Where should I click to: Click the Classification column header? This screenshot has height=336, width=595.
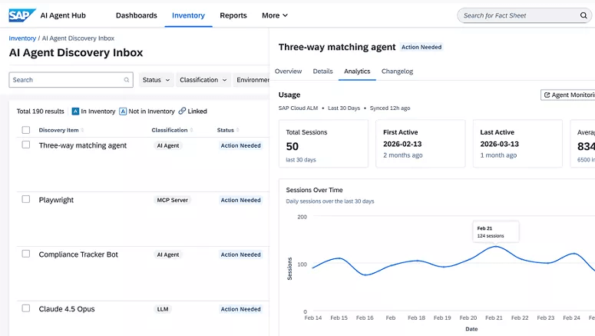pyautogui.click(x=169, y=130)
